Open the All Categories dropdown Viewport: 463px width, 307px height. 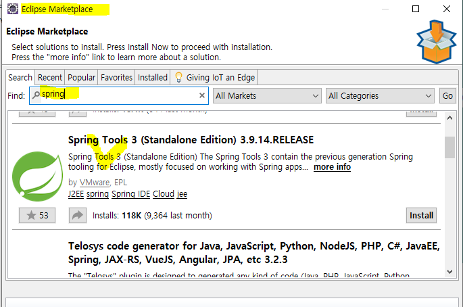[380, 96]
